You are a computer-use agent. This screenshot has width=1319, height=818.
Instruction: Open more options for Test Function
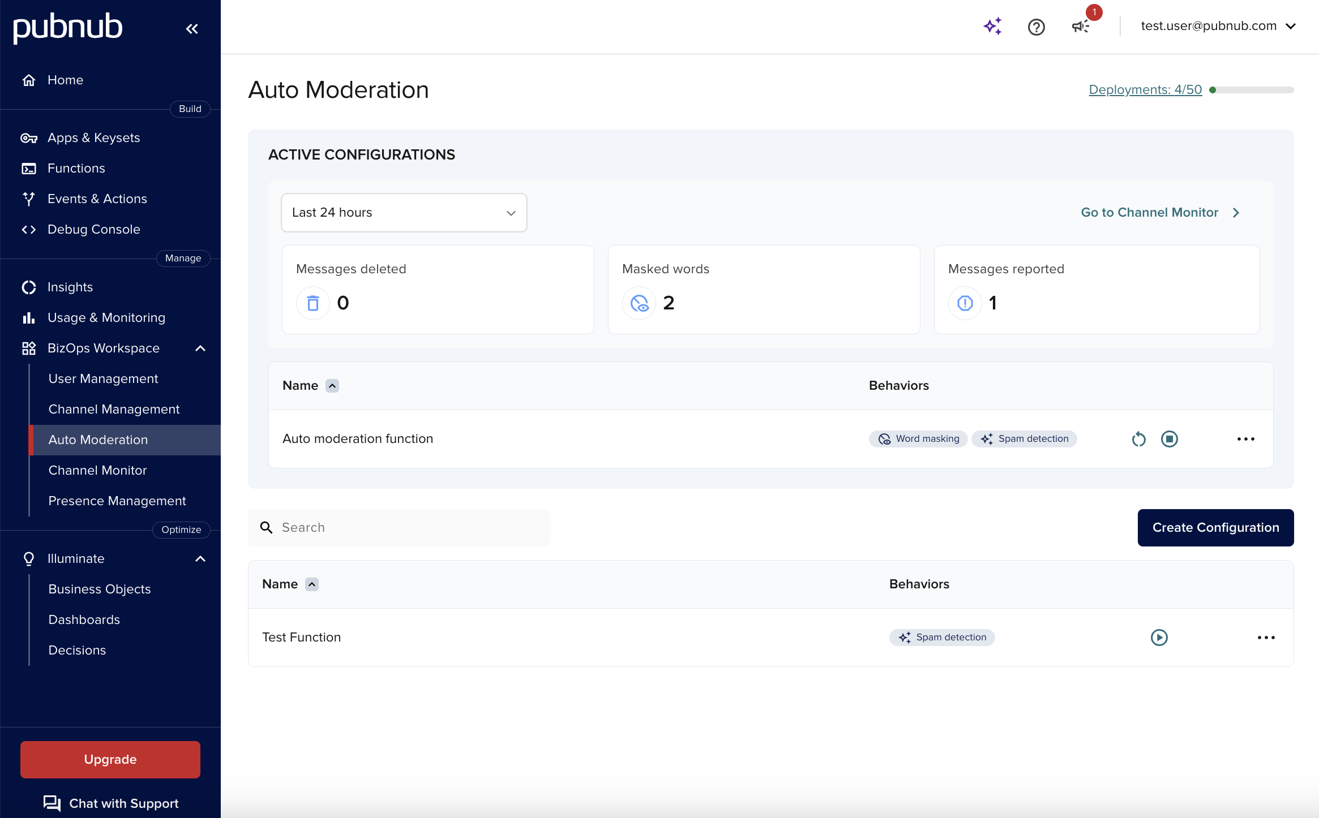click(x=1266, y=638)
